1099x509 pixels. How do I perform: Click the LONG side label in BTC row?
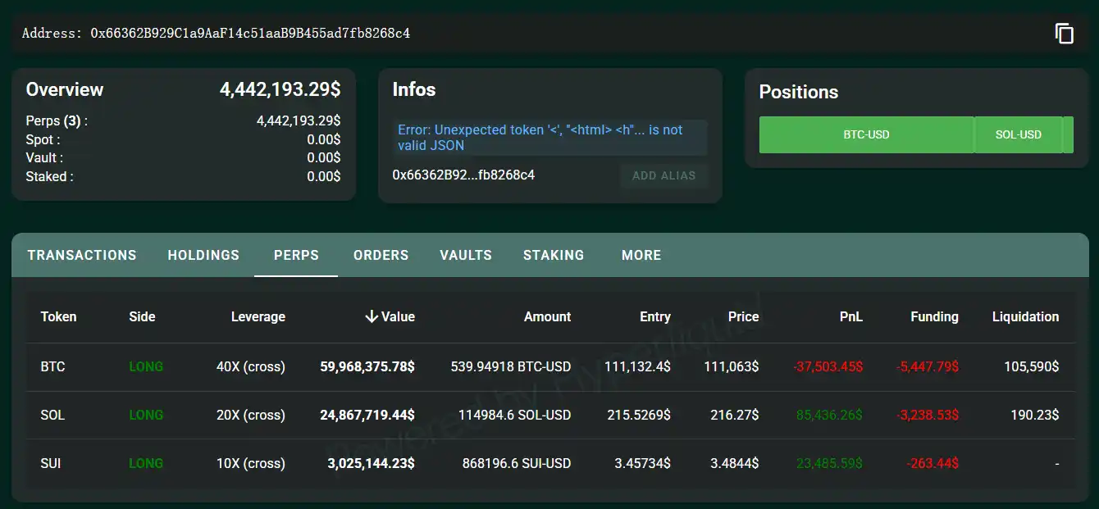[x=146, y=366]
